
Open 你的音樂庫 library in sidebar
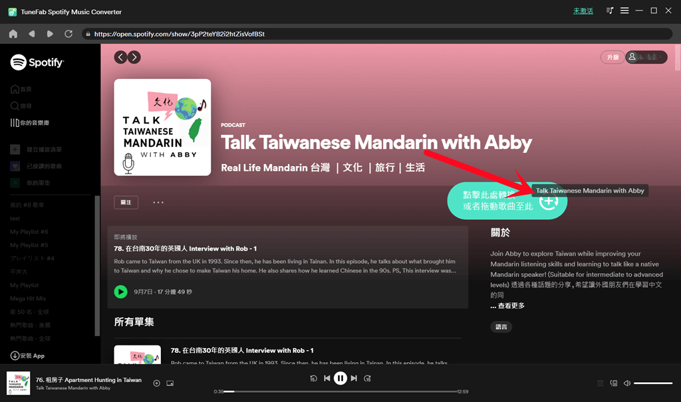(29, 123)
